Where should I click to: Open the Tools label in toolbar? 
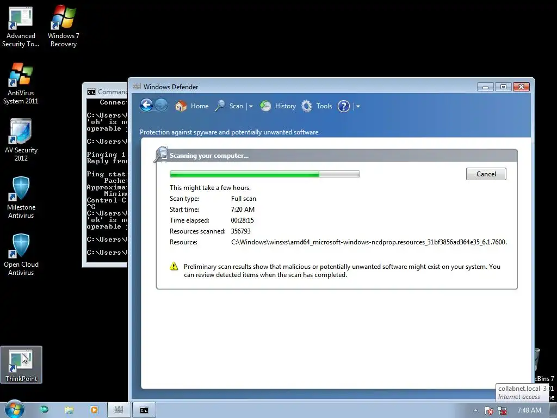[324, 106]
